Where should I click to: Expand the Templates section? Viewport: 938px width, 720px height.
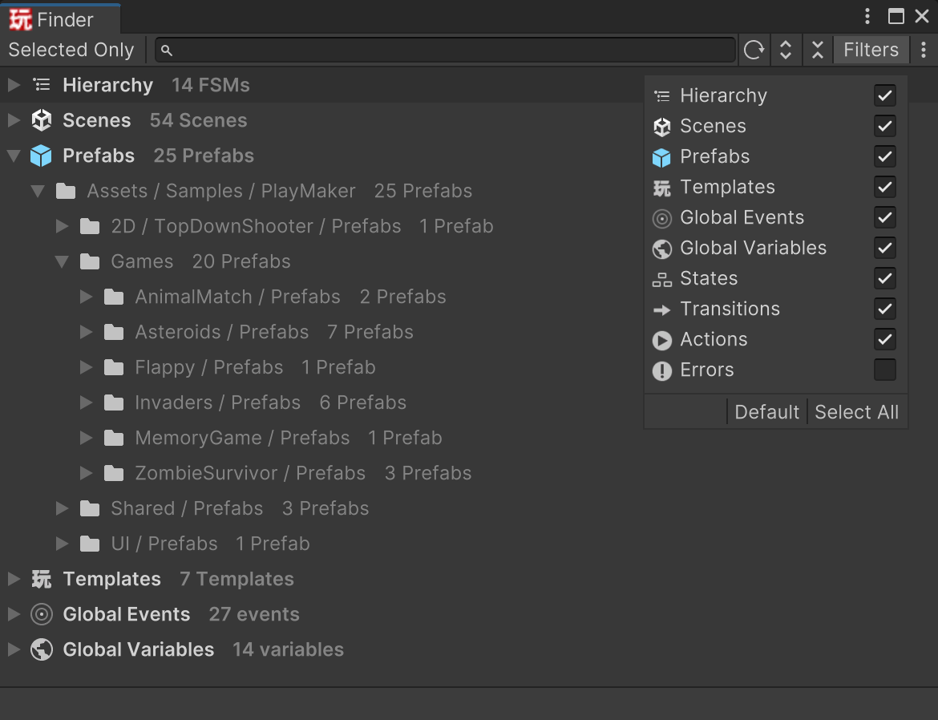(x=14, y=579)
